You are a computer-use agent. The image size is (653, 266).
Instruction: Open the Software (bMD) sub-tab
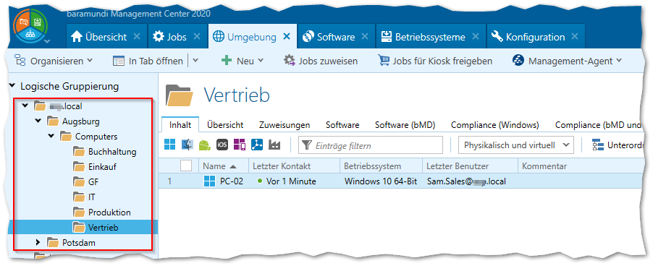pyautogui.click(x=405, y=124)
